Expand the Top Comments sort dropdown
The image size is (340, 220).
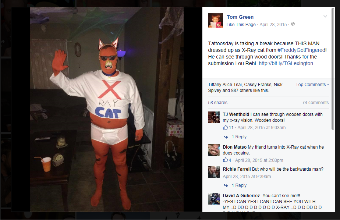[312, 85]
